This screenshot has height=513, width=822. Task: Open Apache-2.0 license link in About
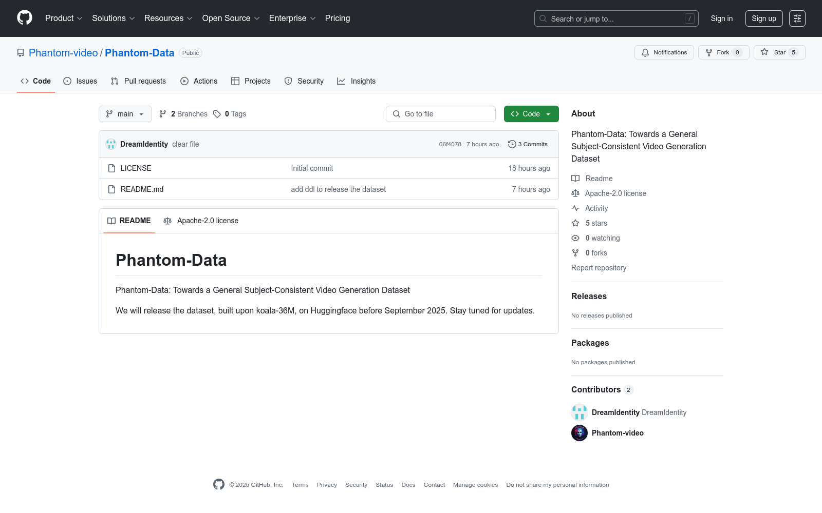609,193
